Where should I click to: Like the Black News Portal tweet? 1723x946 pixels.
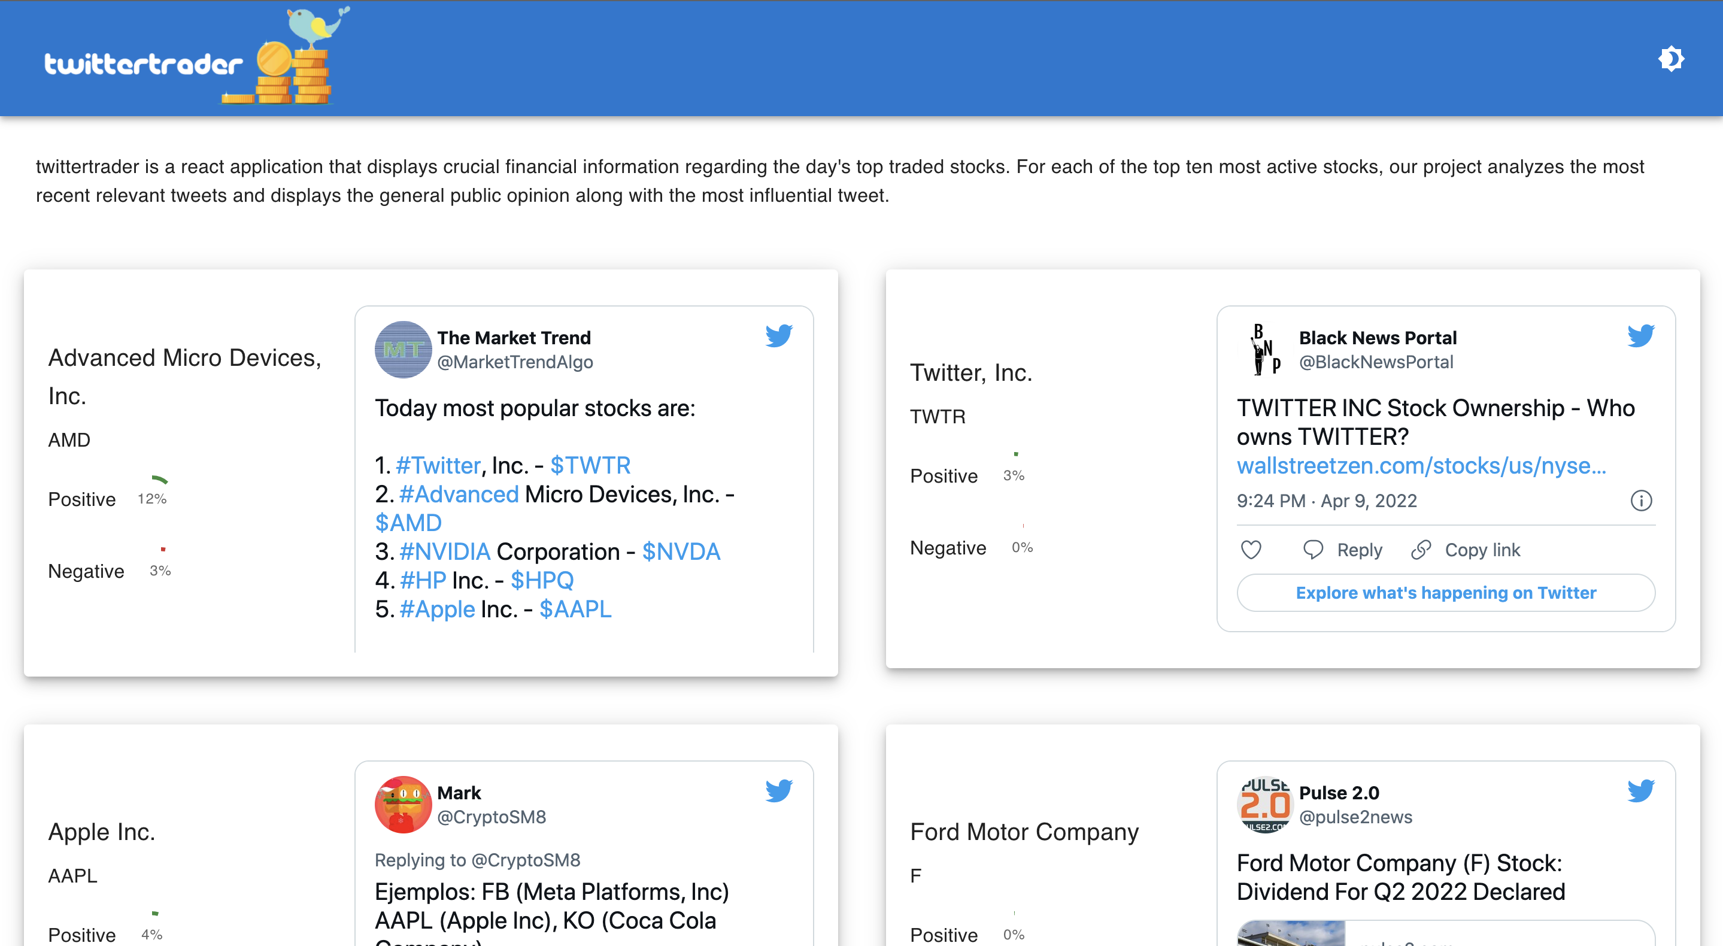(1251, 550)
